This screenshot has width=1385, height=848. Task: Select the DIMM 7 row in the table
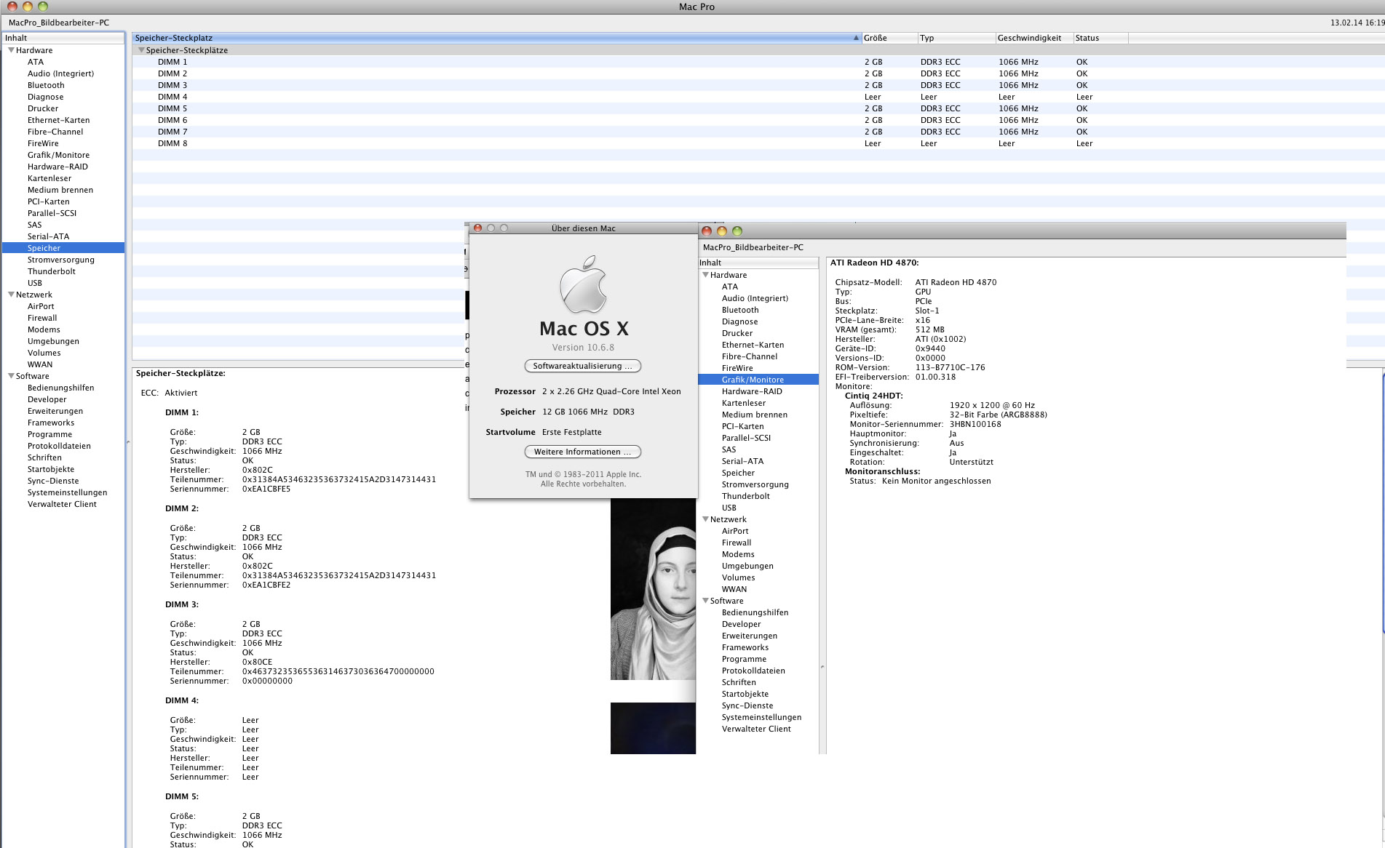point(758,132)
